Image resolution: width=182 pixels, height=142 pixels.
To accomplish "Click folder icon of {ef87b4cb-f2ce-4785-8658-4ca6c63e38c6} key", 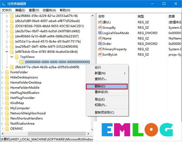I will coord(12,52).
